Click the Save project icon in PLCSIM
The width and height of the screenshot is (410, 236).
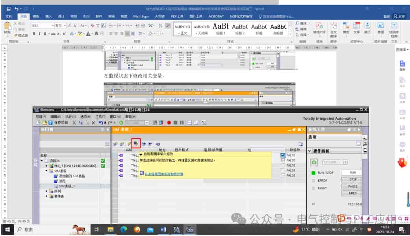[50, 123]
